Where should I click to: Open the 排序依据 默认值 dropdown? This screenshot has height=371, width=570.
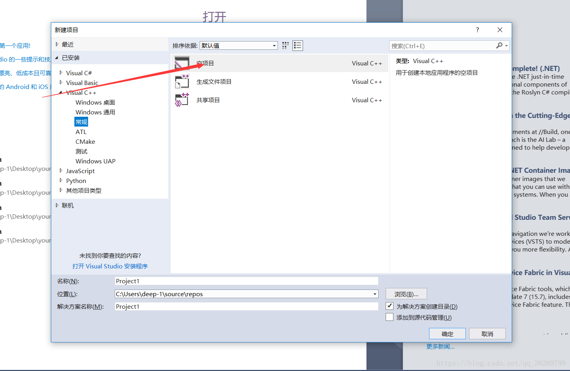[239, 45]
